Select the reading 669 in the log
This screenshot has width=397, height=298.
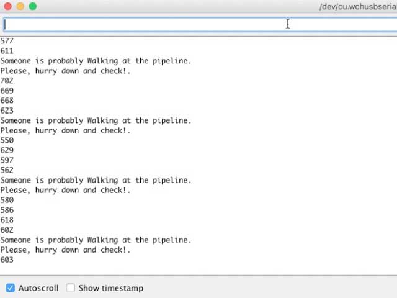[7, 91]
